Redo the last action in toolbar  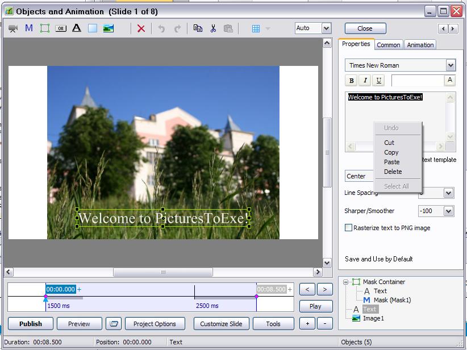[177, 28]
